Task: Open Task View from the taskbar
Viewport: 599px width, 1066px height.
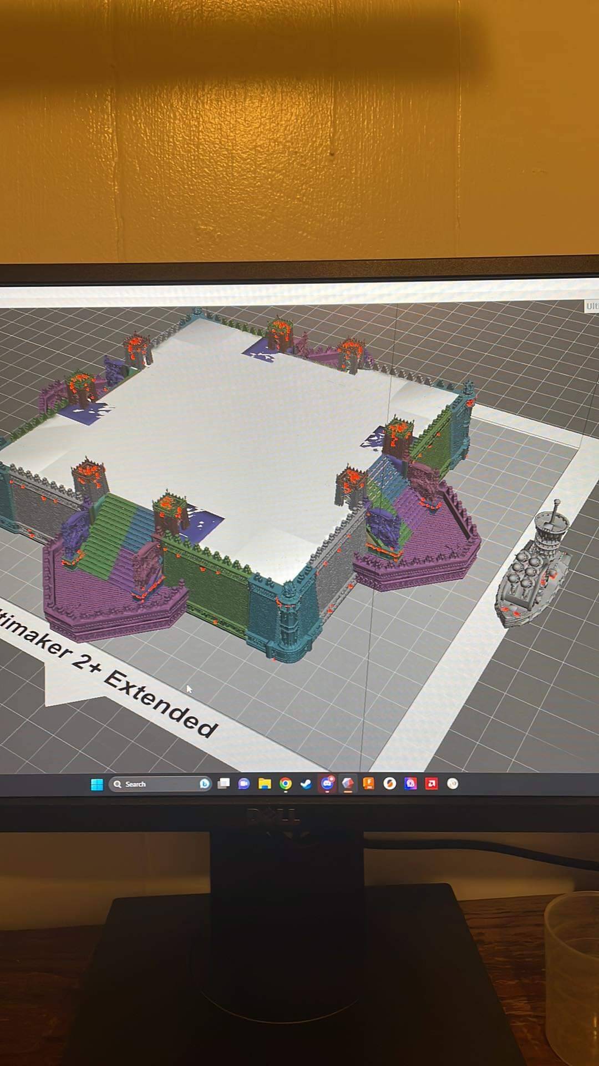Action: [x=224, y=783]
